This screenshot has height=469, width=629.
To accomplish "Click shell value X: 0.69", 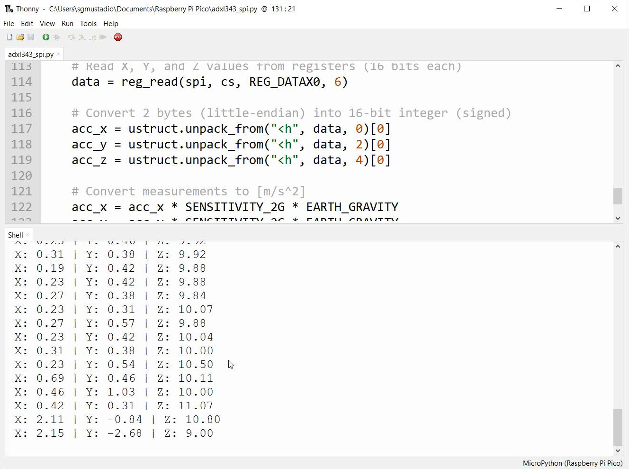I will click(39, 378).
